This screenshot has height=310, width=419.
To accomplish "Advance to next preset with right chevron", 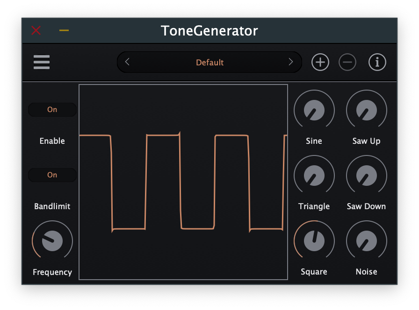I will [x=291, y=62].
